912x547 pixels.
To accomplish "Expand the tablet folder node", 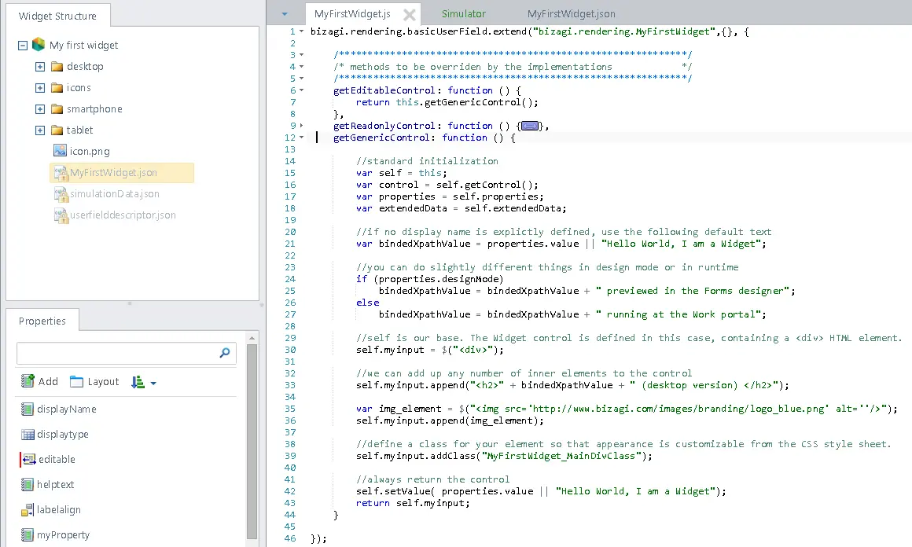I will point(40,130).
